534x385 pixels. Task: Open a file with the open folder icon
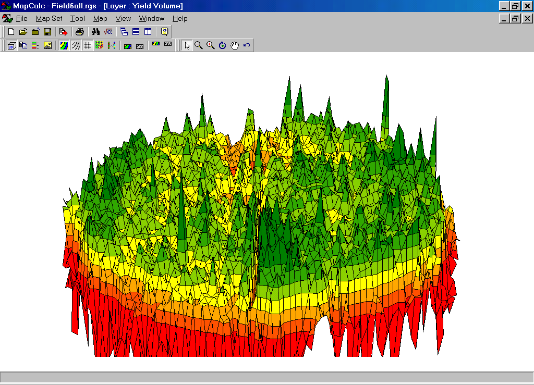(23, 32)
